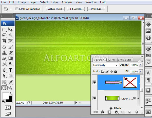Select the Dodge tool
This screenshot has width=152, height=118.
click(x=11, y=64)
